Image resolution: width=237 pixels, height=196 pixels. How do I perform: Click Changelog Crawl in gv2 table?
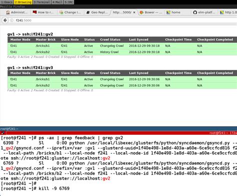(x=112, y=46)
